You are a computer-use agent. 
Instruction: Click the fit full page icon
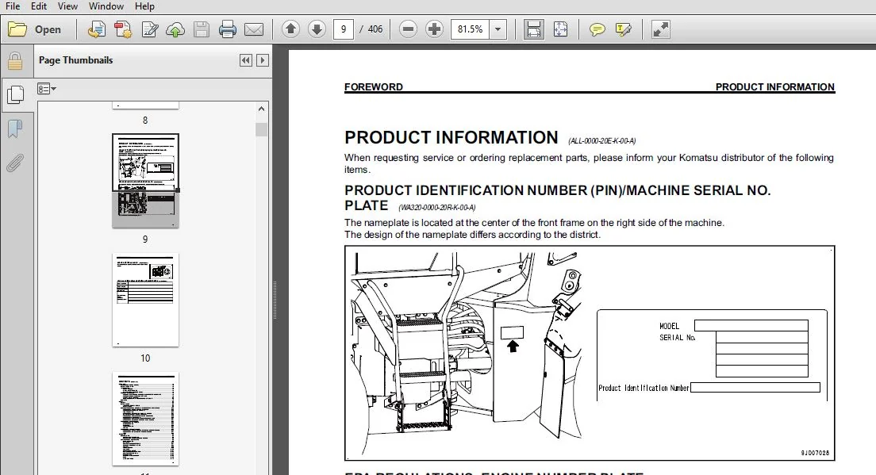pos(560,29)
